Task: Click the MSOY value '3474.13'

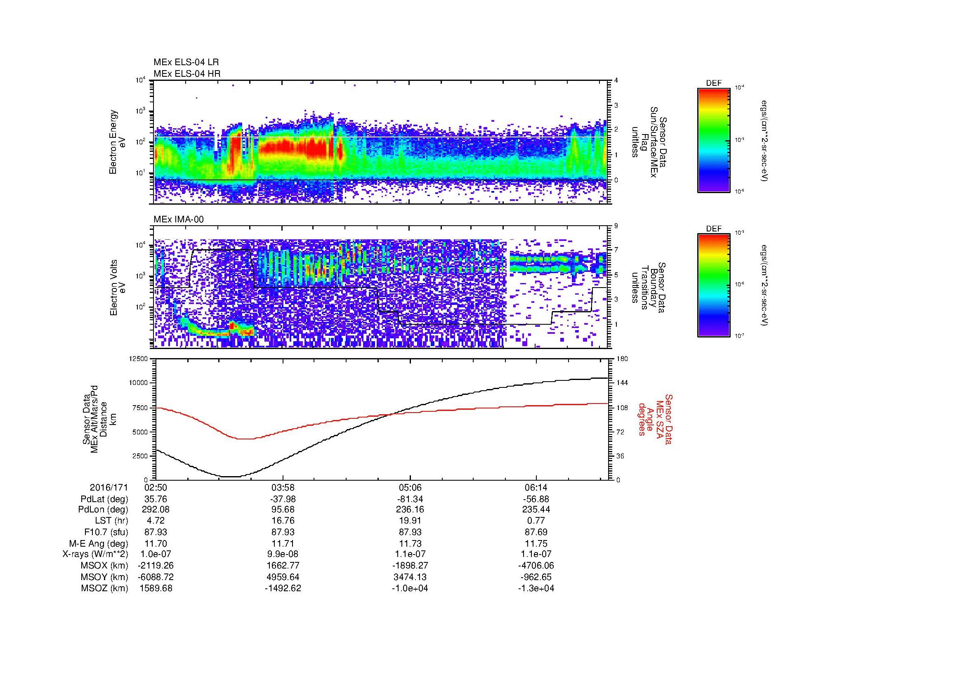Action: 410,577
